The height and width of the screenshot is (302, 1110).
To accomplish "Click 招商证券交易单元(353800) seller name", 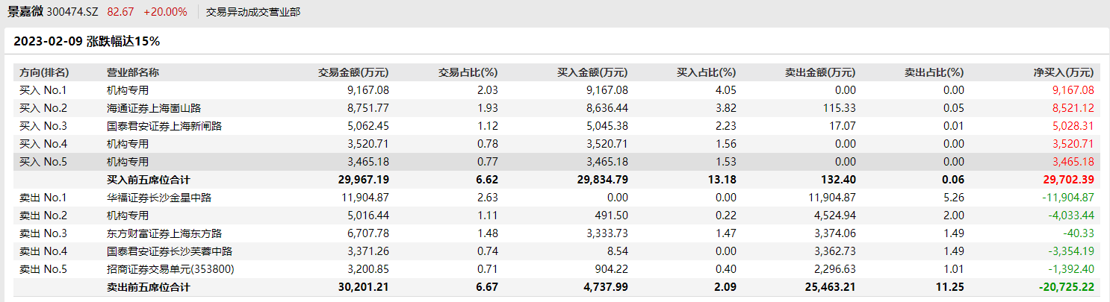I will point(170,269).
